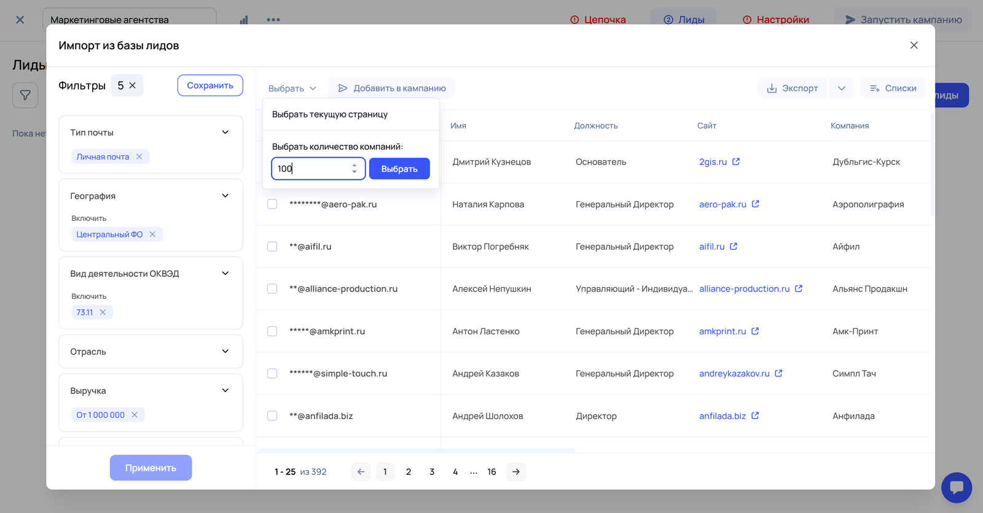Screen dimensions: 983x513
Task: Clear all five active filters
Action: (x=132, y=86)
